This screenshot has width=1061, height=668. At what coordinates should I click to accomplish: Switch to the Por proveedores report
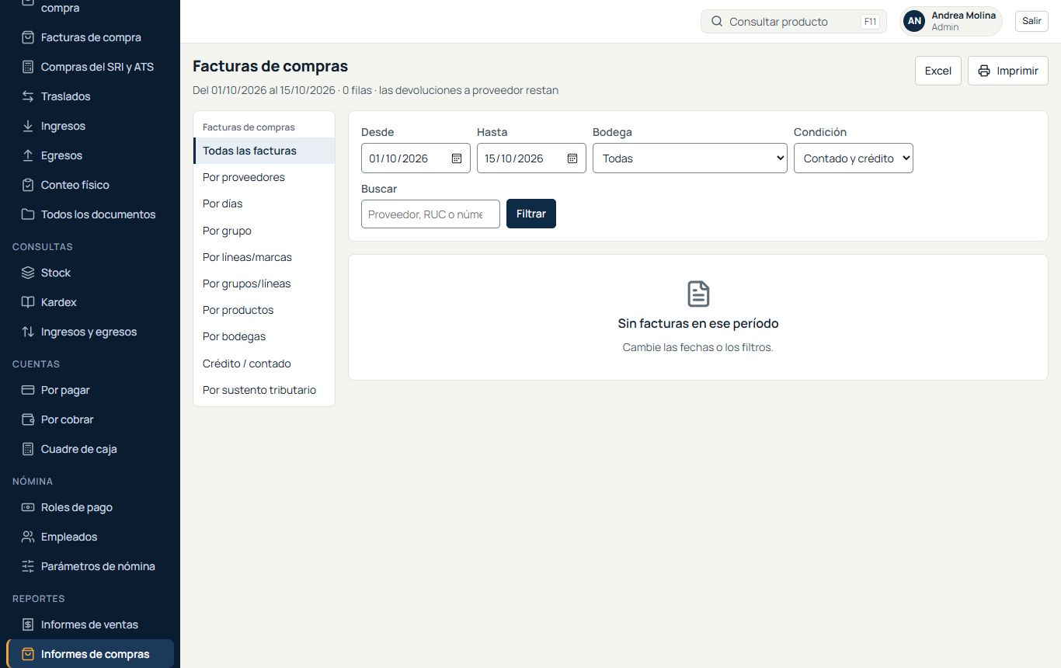coord(264,177)
